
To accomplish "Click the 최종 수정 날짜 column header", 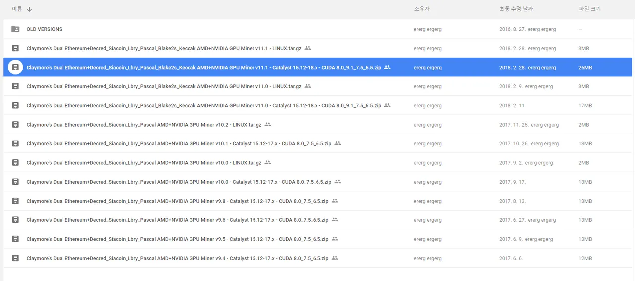I will pos(516,9).
